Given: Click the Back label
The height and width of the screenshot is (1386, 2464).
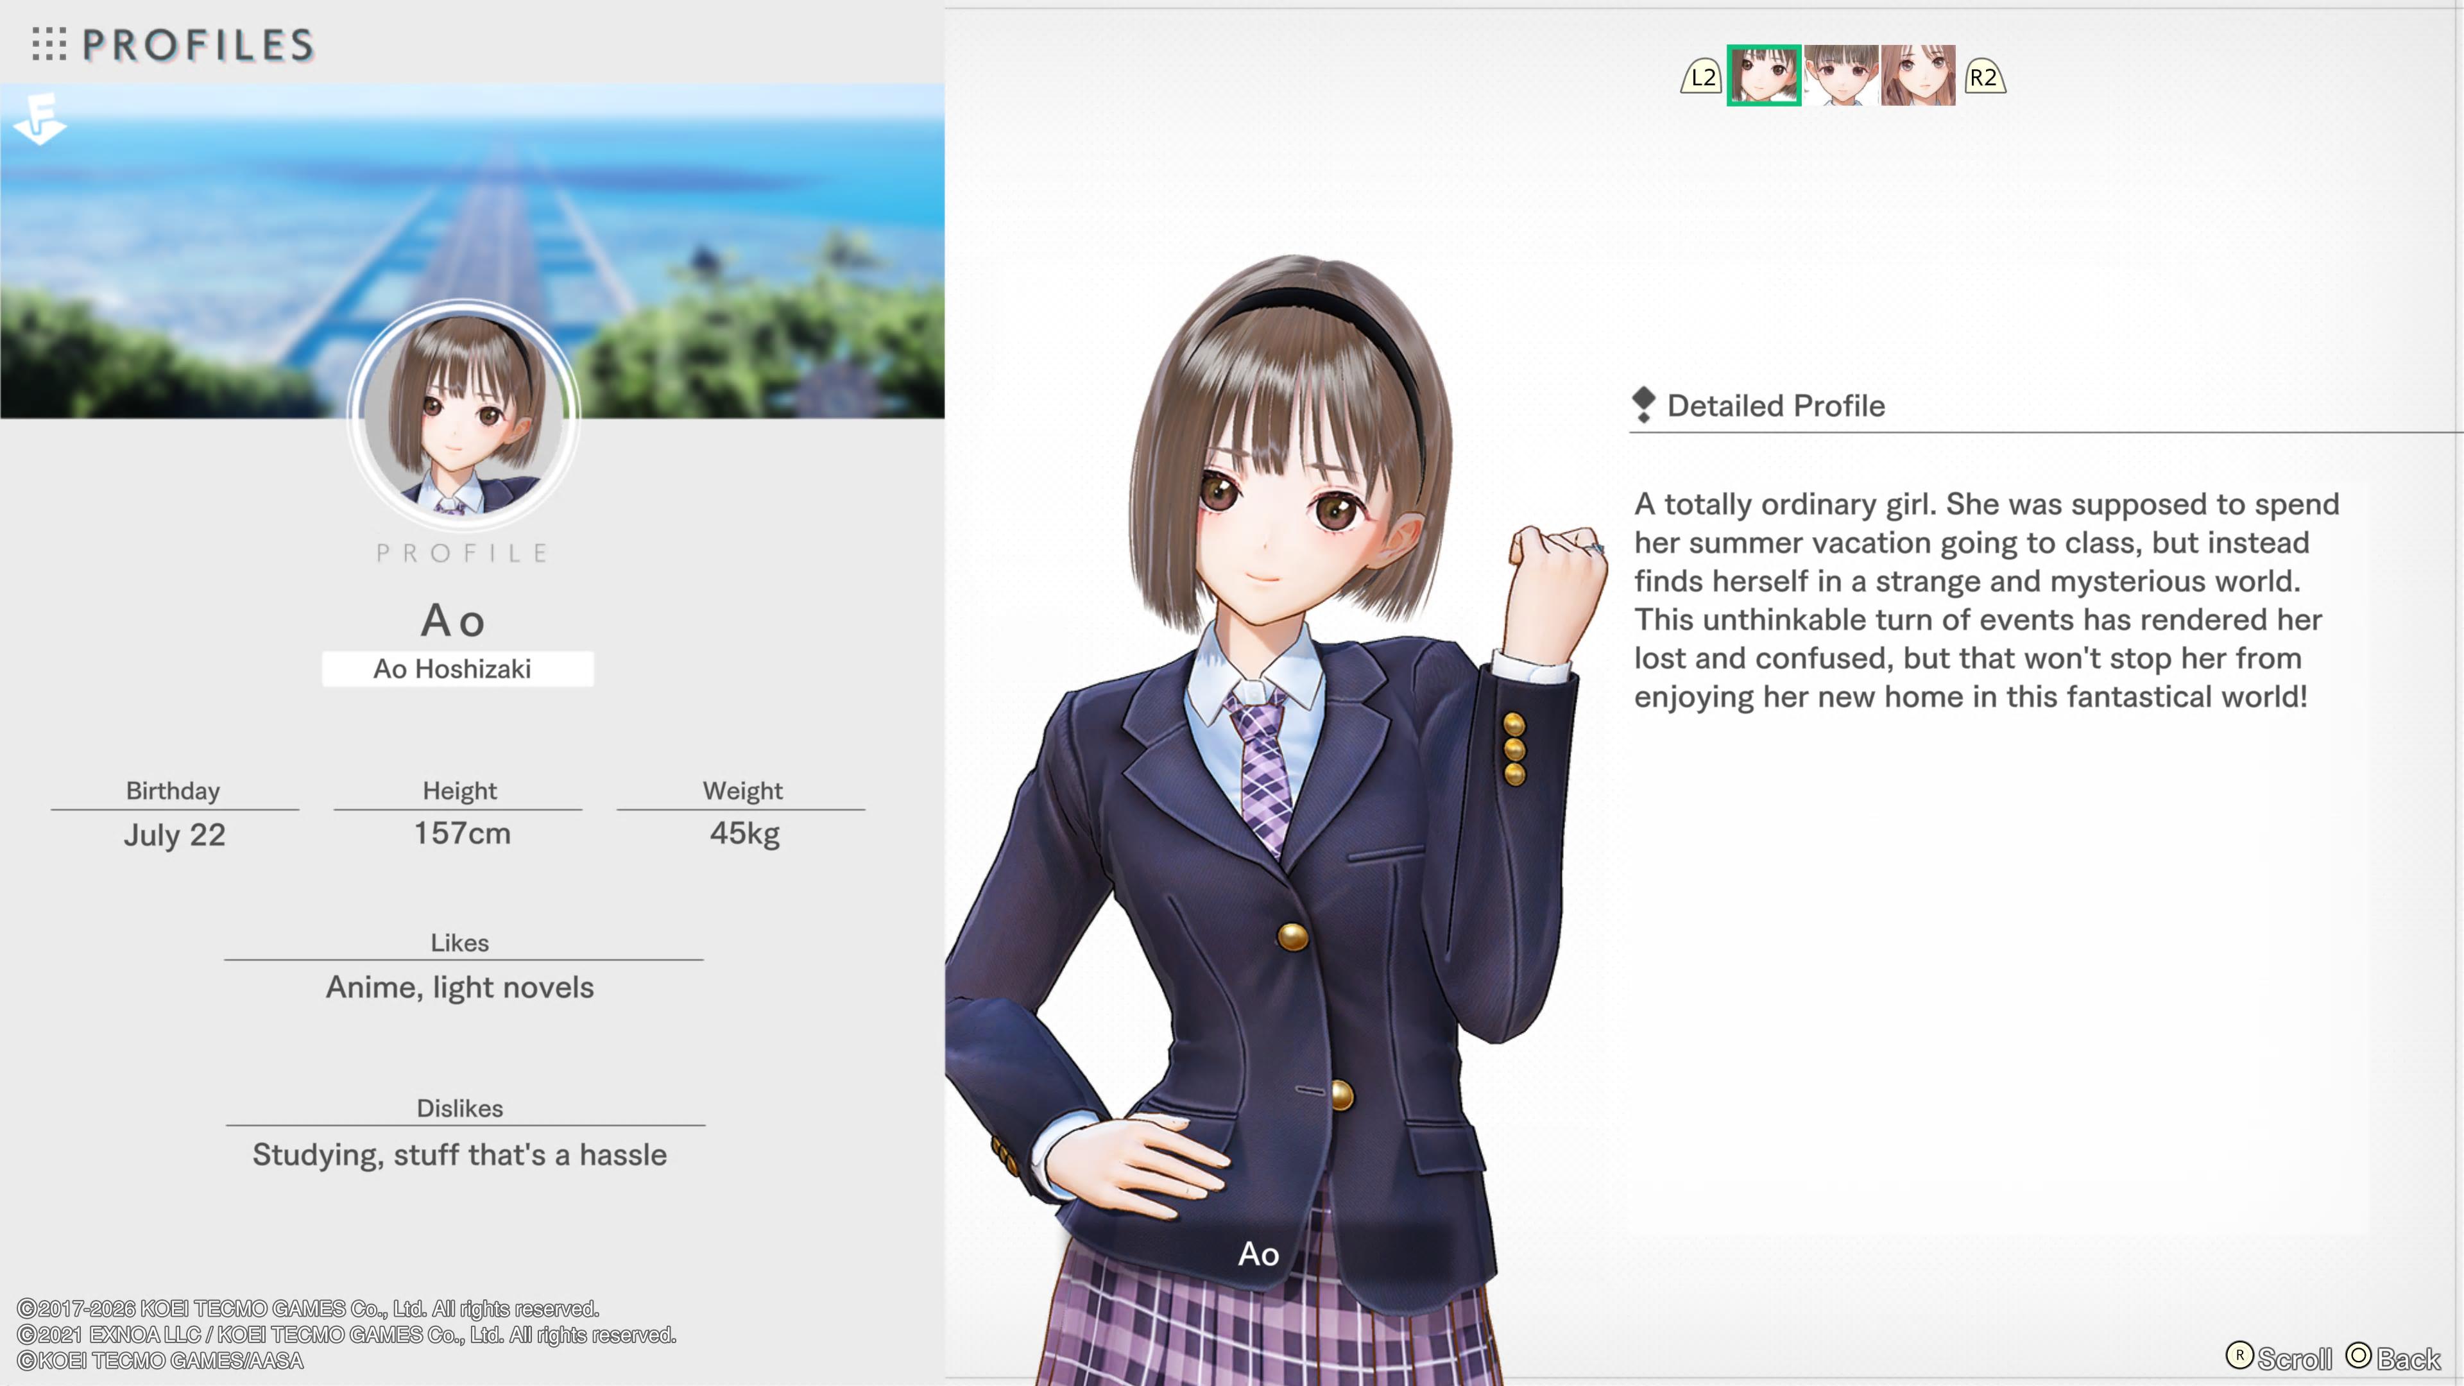Looking at the screenshot, I should (2409, 1358).
